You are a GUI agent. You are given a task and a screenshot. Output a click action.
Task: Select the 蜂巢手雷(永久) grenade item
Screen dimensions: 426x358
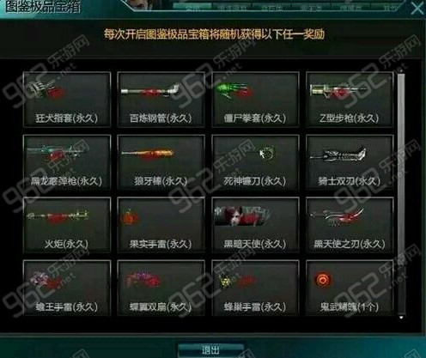pyautogui.click(x=255, y=288)
